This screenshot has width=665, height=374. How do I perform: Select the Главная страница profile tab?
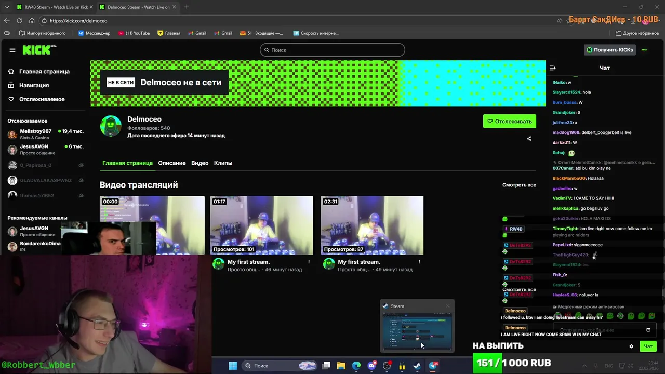pos(127,163)
